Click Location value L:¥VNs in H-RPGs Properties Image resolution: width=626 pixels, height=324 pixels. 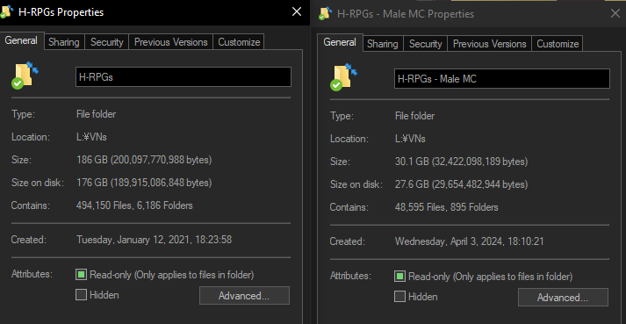pos(92,138)
